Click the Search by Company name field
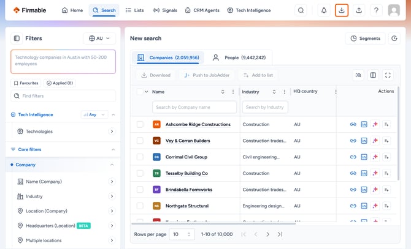The height and width of the screenshot is (249, 411). (x=194, y=107)
